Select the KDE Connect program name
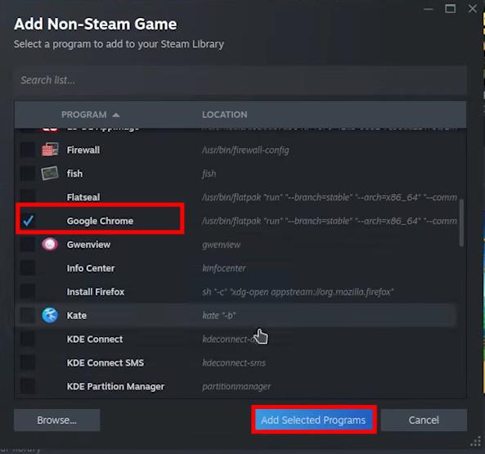 [95, 339]
